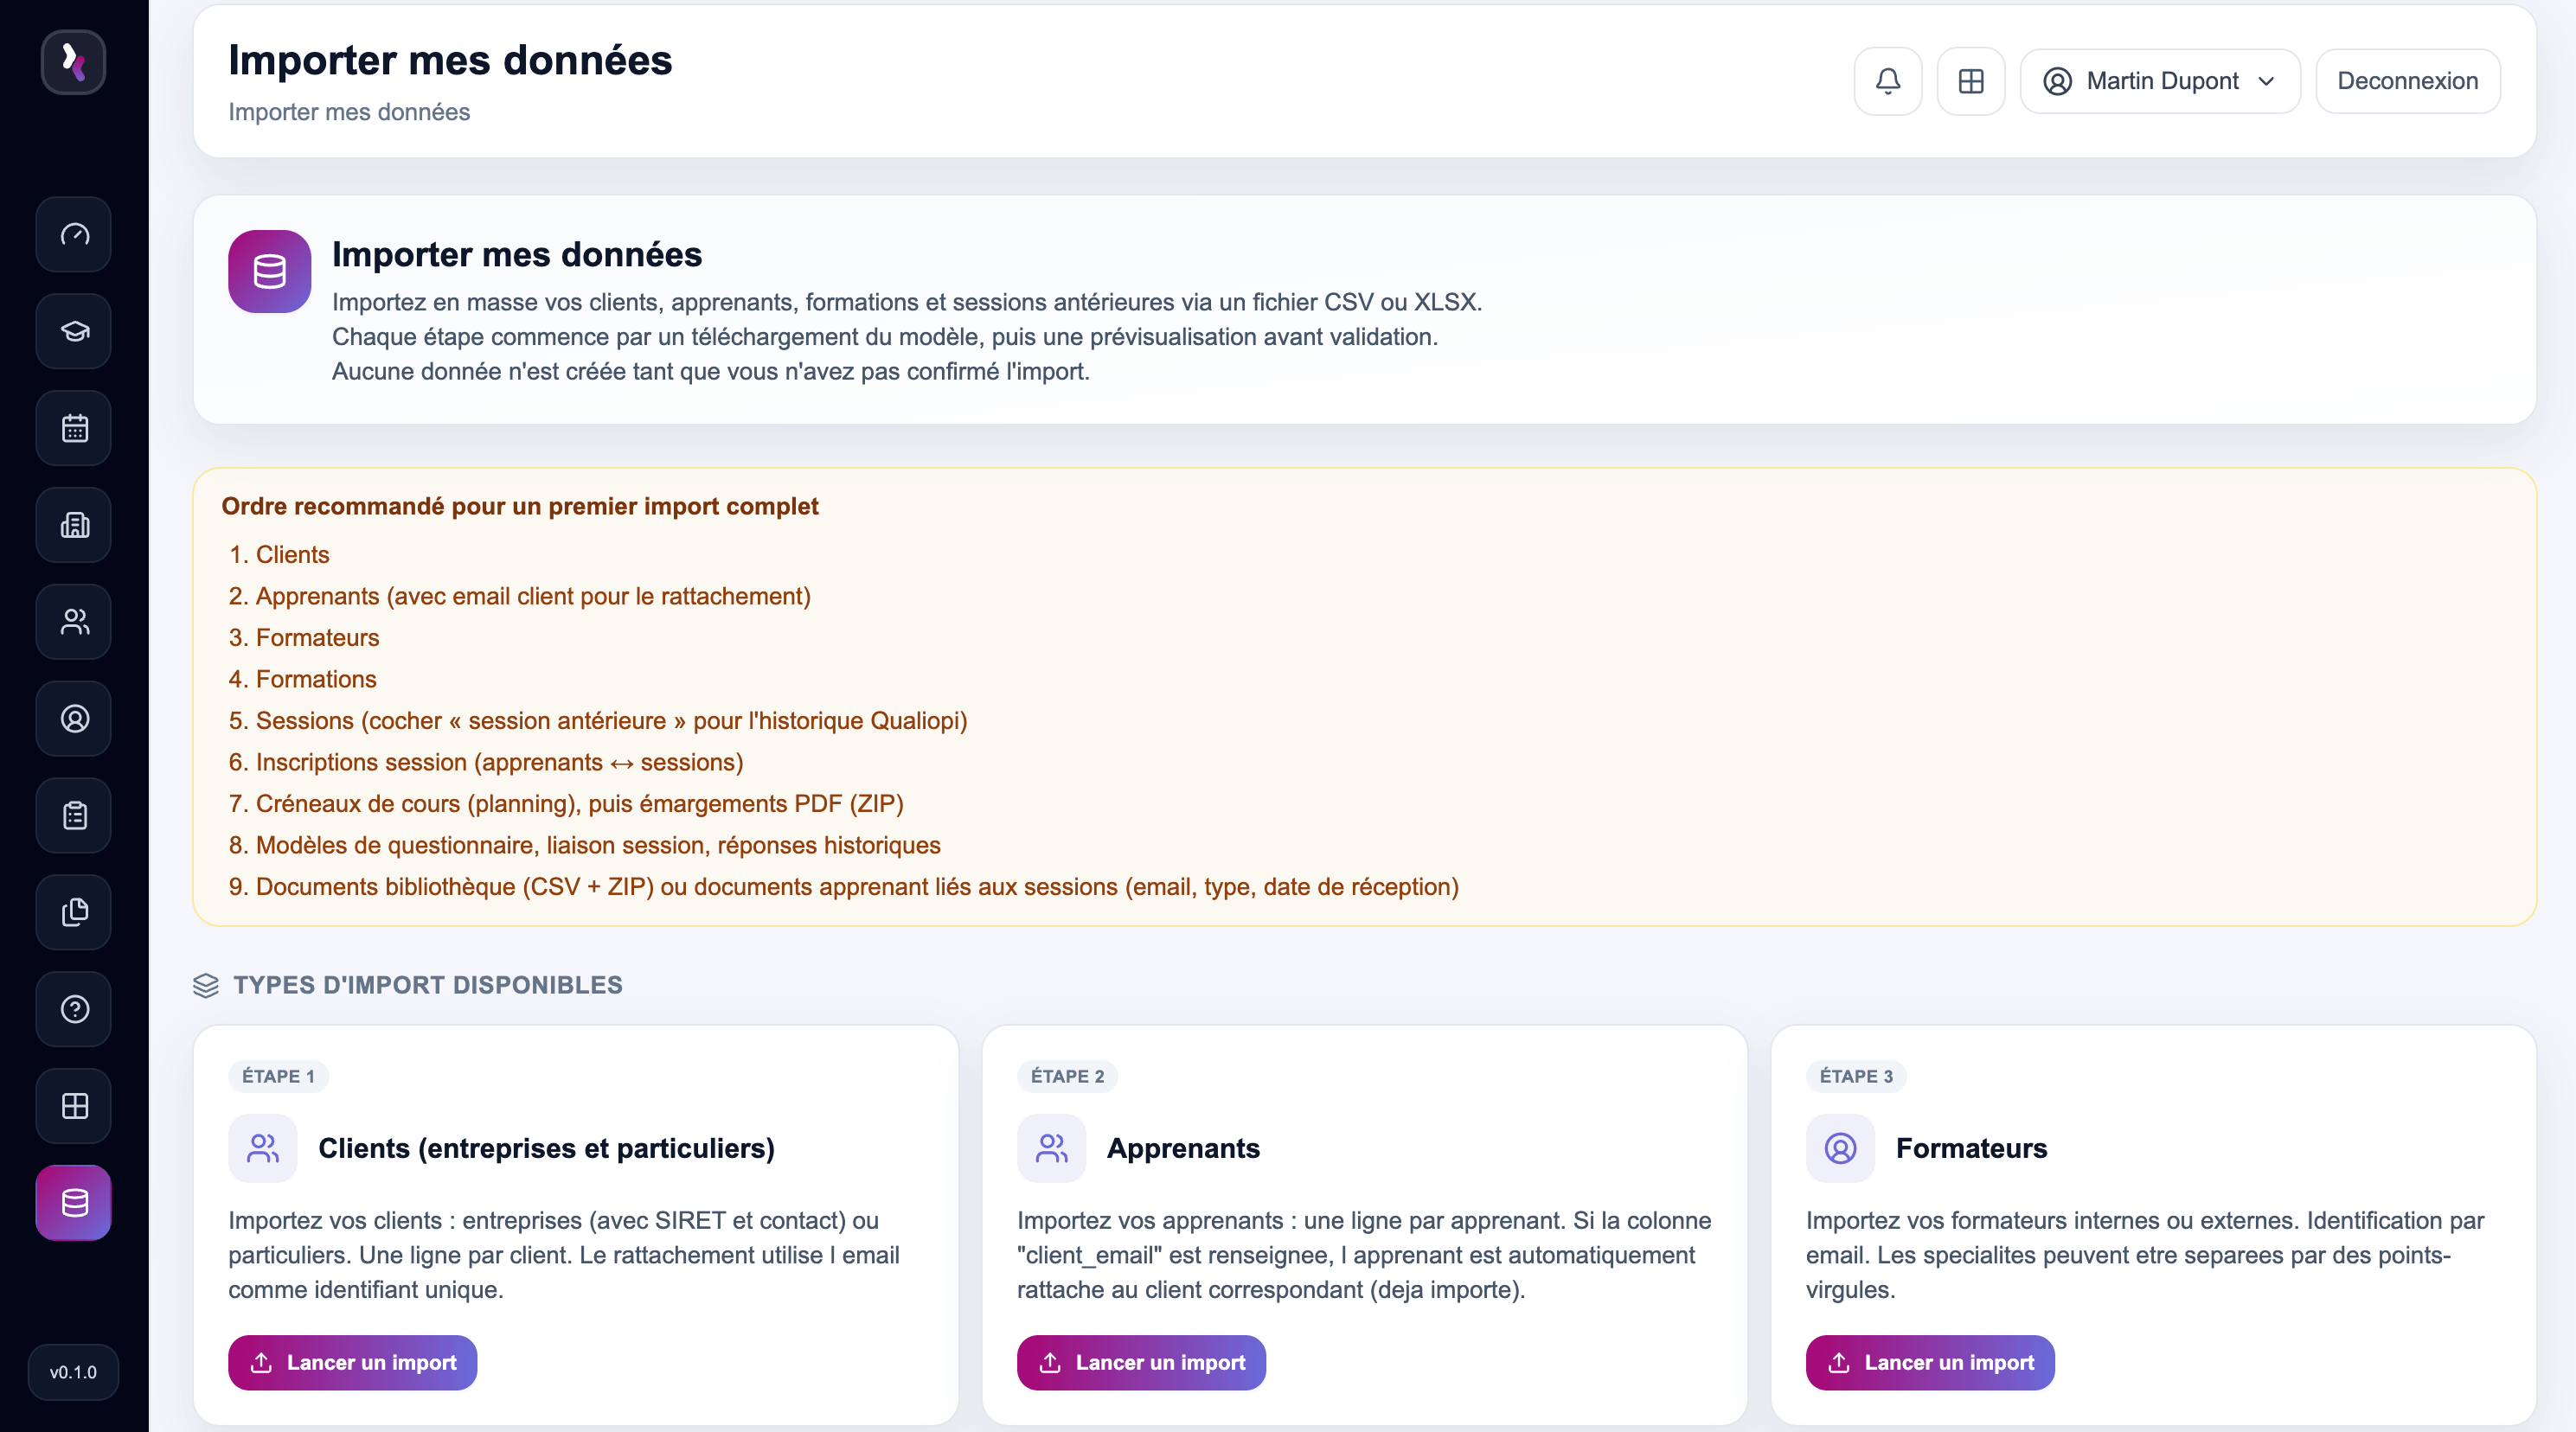Click the notifications bell icon

pyautogui.click(x=1887, y=81)
